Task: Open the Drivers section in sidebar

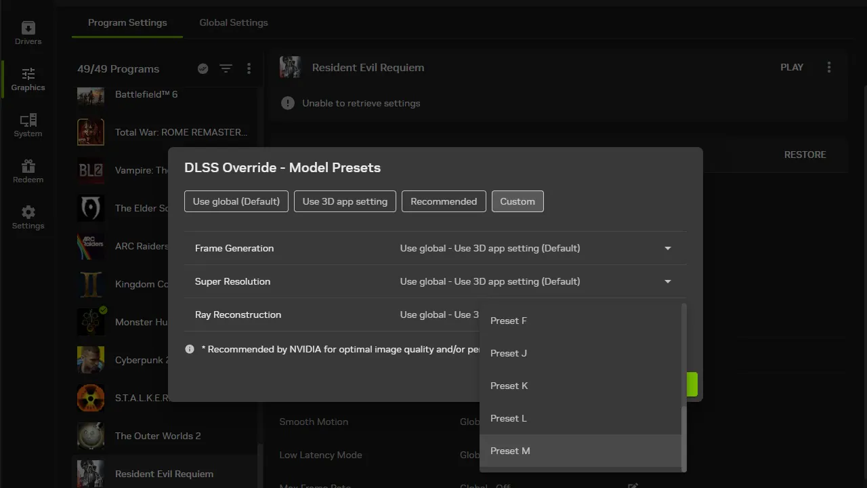Action: pyautogui.click(x=28, y=33)
